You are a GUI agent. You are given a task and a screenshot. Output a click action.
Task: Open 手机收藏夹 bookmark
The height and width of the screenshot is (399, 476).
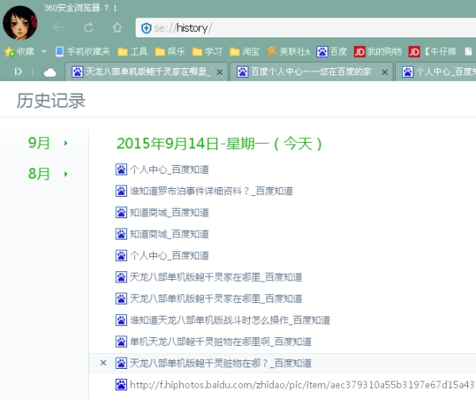pyautogui.click(x=83, y=52)
